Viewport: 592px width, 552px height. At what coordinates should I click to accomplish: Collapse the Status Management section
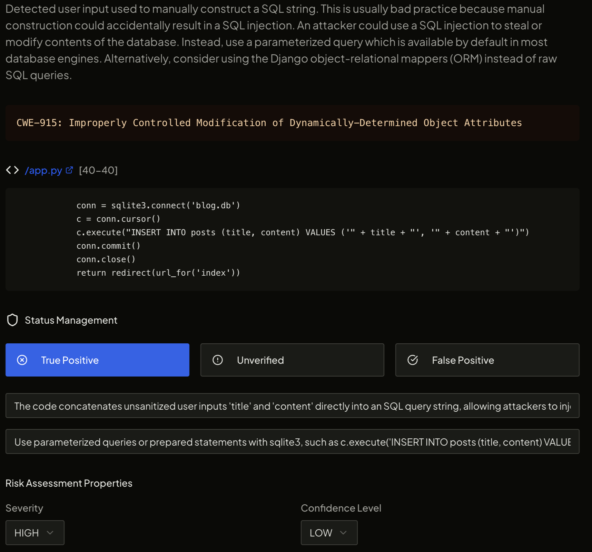(70, 320)
